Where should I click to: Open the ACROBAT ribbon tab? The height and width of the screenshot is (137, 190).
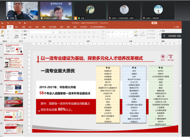[x=84, y=27]
